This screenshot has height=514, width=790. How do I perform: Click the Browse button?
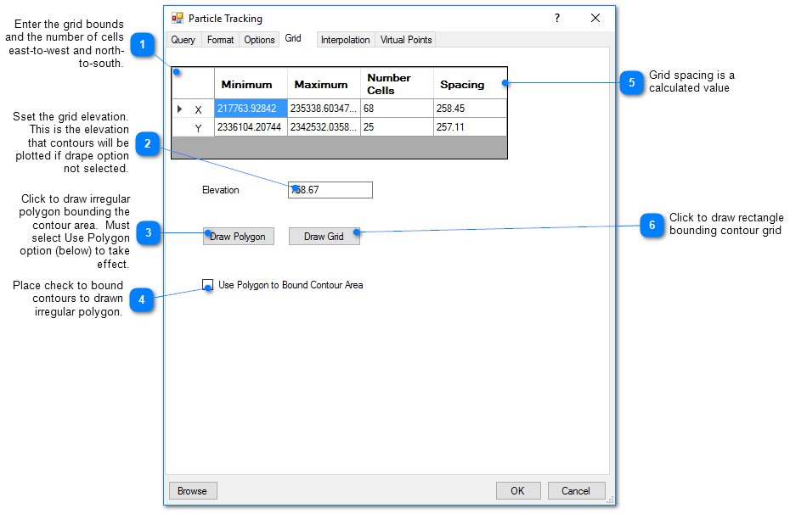(192, 491)
